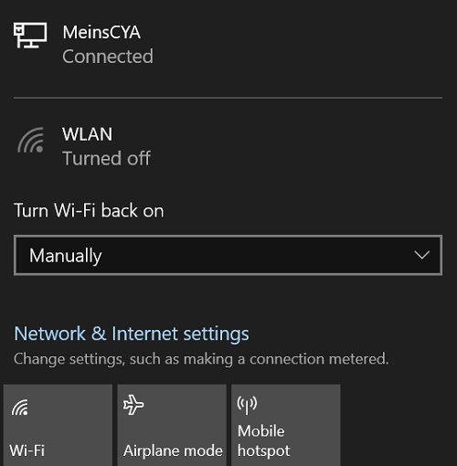The image size is (457, 466).
Task: Click the Mobile hotspot label text
Action: coord(264,440)
